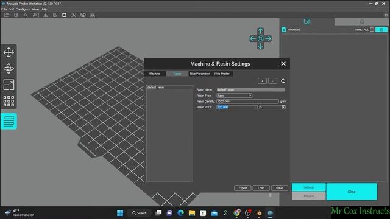Open the Help menu

click(44, 9)
